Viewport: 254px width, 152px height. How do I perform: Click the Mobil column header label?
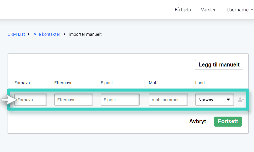[x=154, y=83]
